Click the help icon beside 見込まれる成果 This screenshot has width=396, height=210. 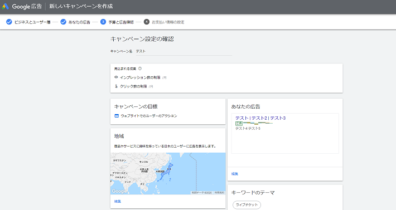pyautogui.click(x=140, y=69)
